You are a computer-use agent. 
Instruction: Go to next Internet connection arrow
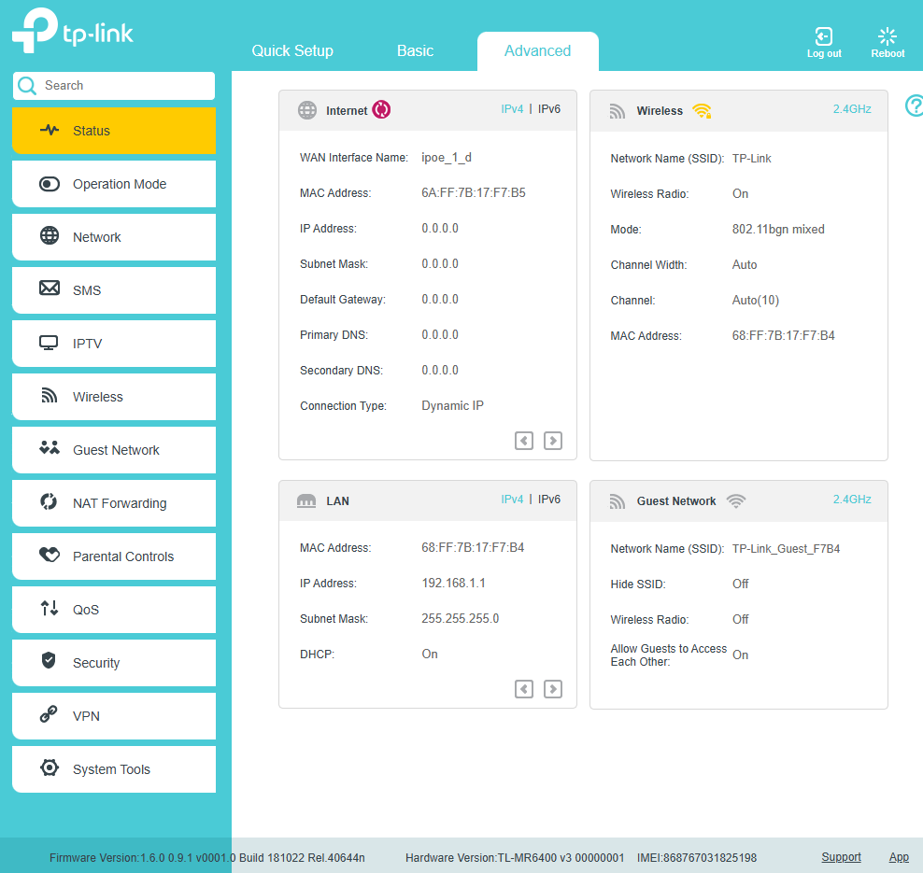[553, 441]
